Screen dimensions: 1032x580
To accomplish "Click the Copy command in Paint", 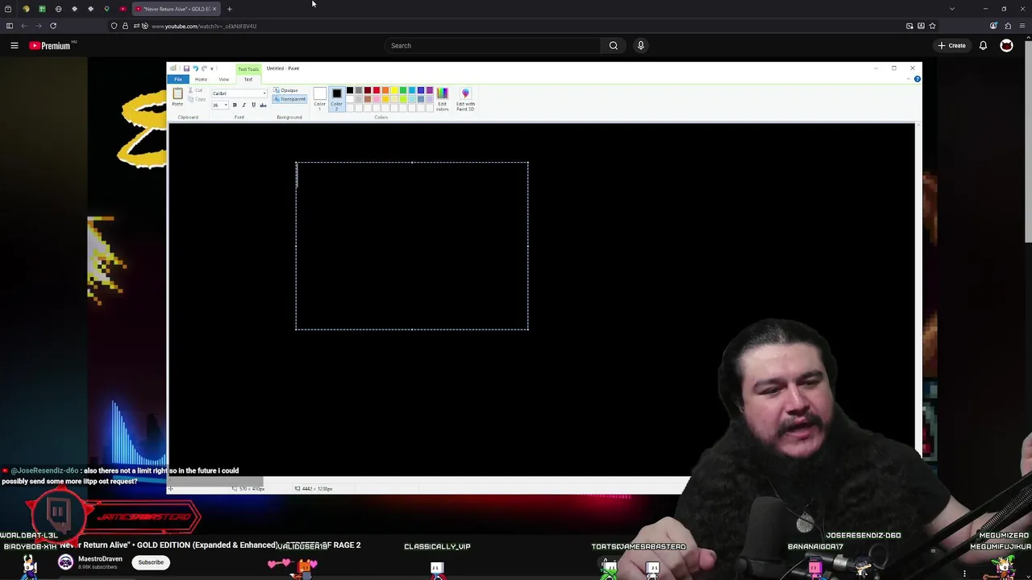I will point(198,99).
